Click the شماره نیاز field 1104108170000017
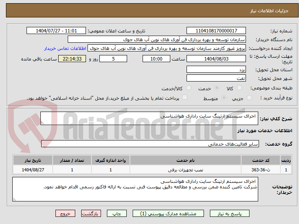 click(x=216, y=31)
